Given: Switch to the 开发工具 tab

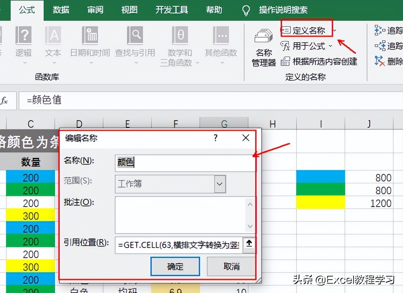Looking at the screenshot, I should coord(172,10).
